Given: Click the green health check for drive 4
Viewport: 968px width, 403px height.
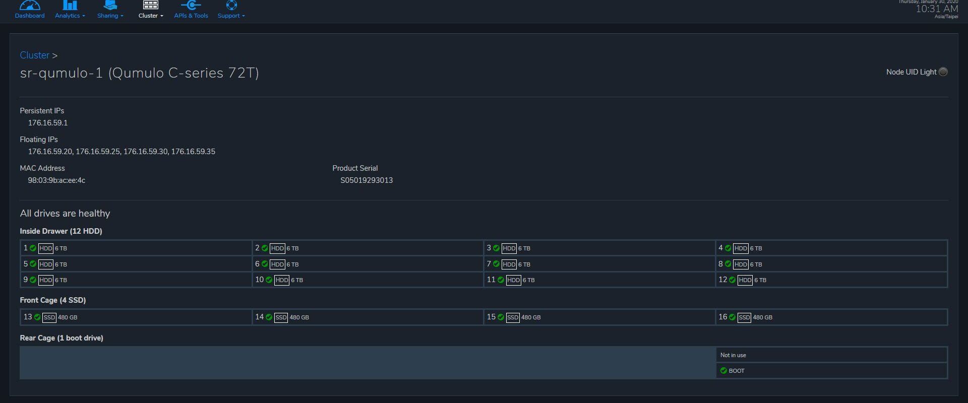Looking at the screenshot, I should click(x=728, y=248).
